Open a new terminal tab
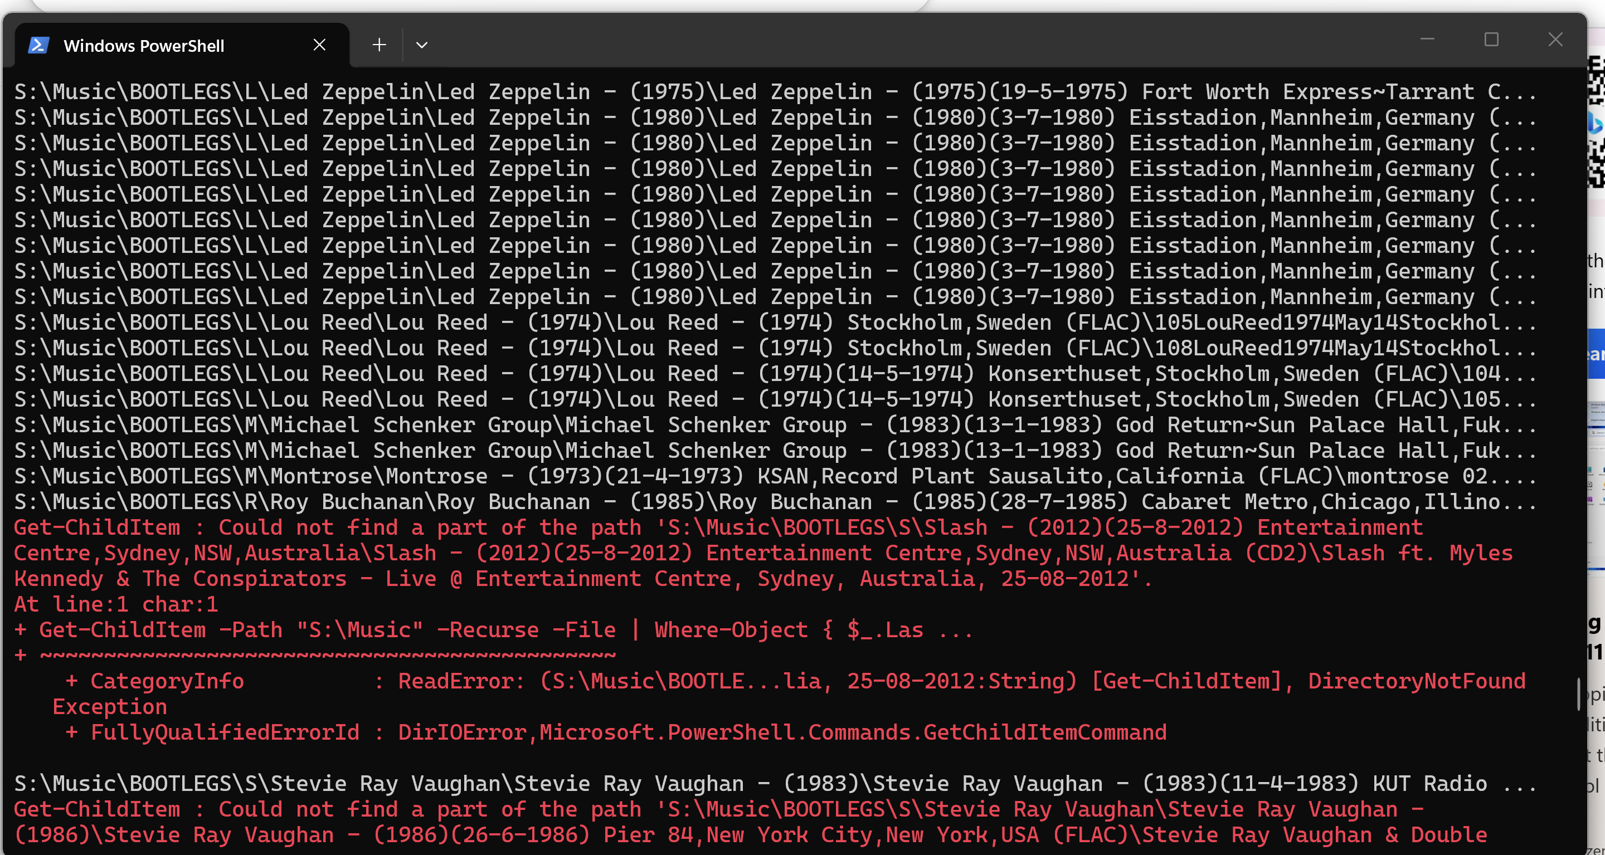Image resolution: width=1605 pixels, height=855 pixels. coord(379,45)
